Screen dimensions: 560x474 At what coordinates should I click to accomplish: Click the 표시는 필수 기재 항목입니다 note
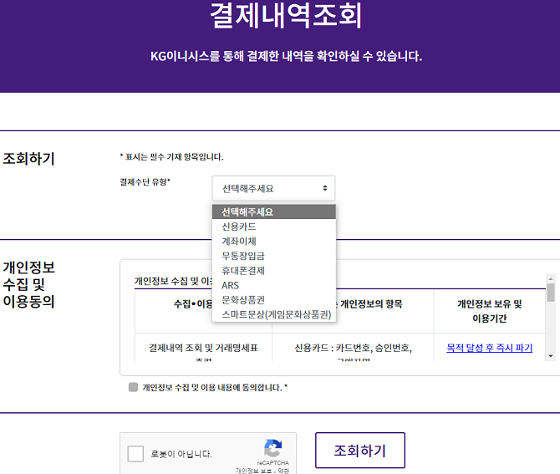pyautogui.click(x=172, y=157)
